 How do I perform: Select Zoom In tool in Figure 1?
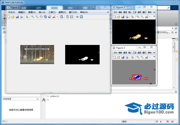[32, 17]
